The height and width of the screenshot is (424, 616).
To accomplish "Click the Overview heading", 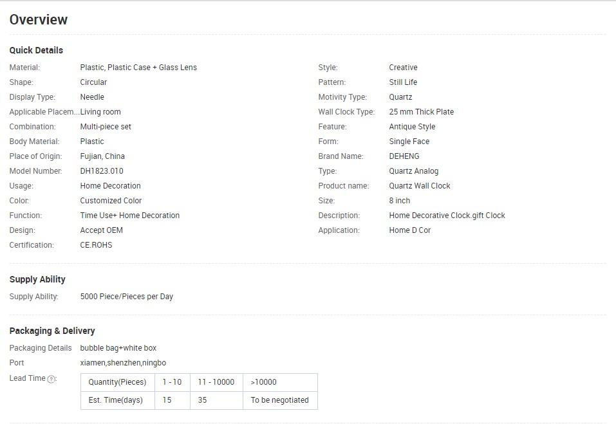I will tap(39, 19).
